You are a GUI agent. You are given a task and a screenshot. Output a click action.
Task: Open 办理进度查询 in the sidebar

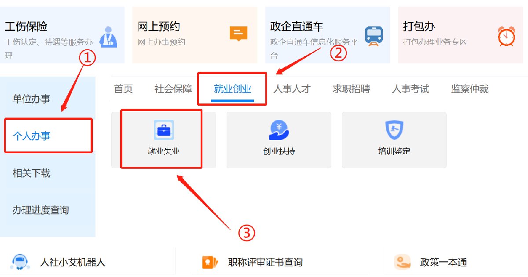tap(41, 210)
